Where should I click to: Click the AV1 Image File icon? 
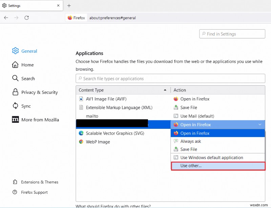(x=81, y=99)
